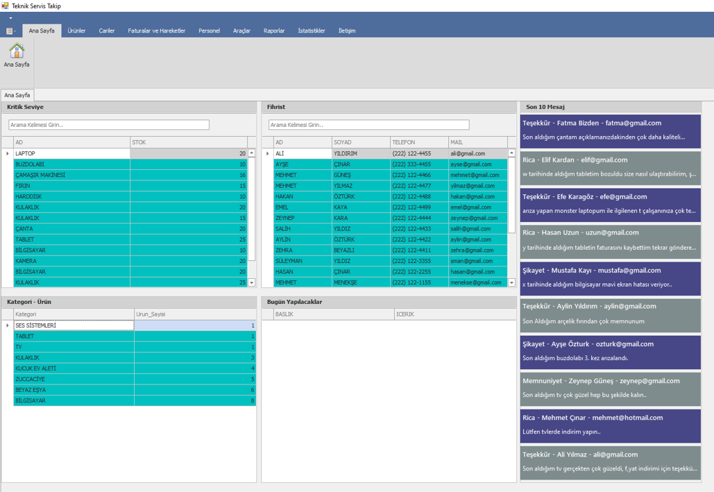
Task: Open the İstatistikler tab
Action: (x=312, y=31)
